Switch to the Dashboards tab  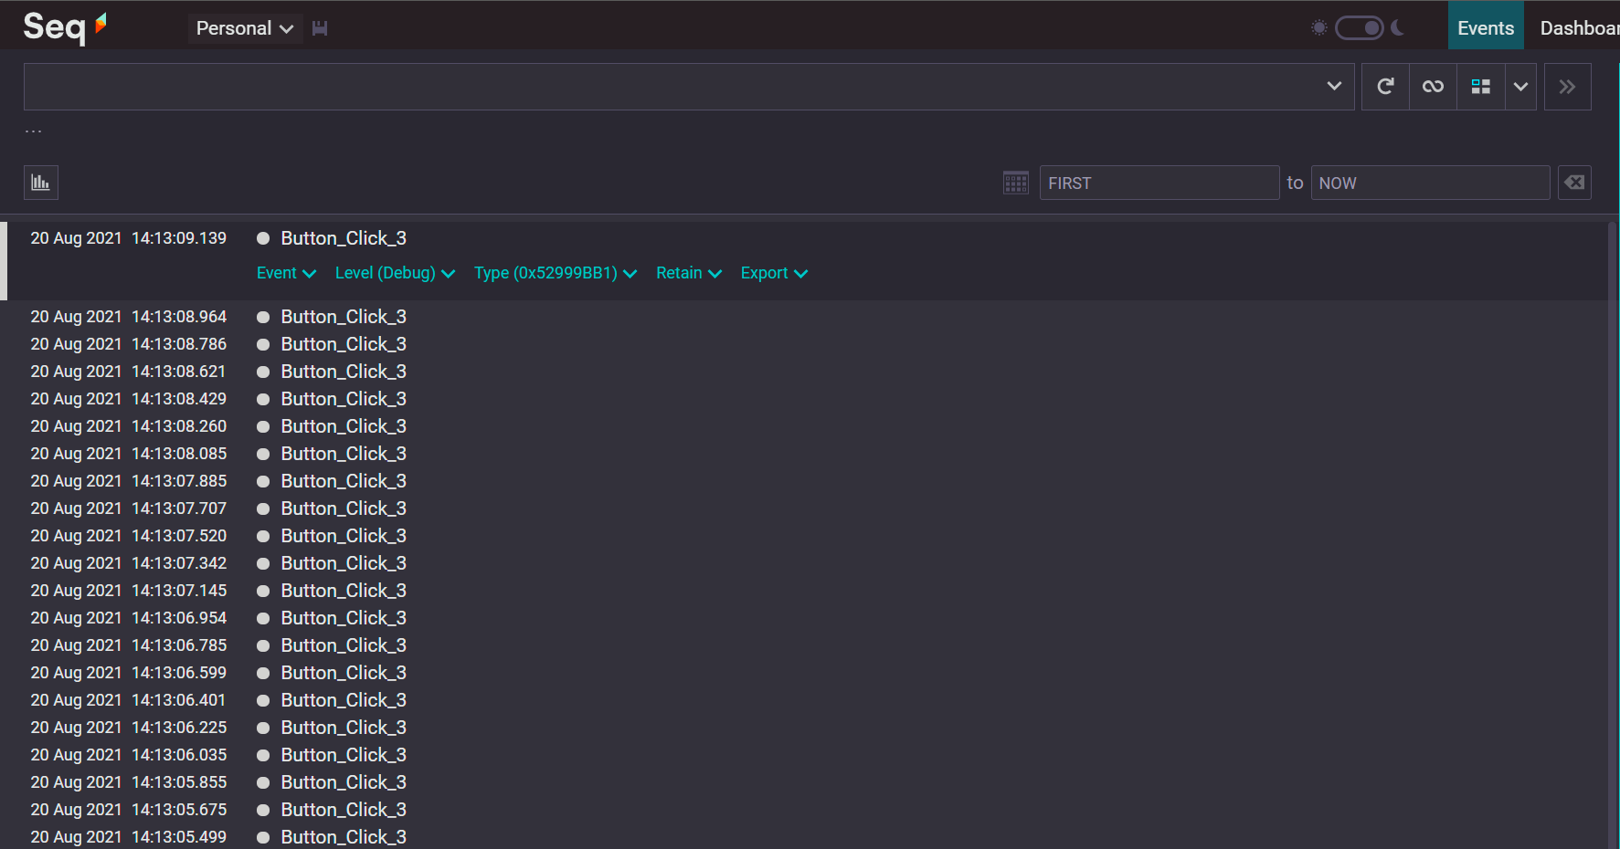(x=1579, y=27)
